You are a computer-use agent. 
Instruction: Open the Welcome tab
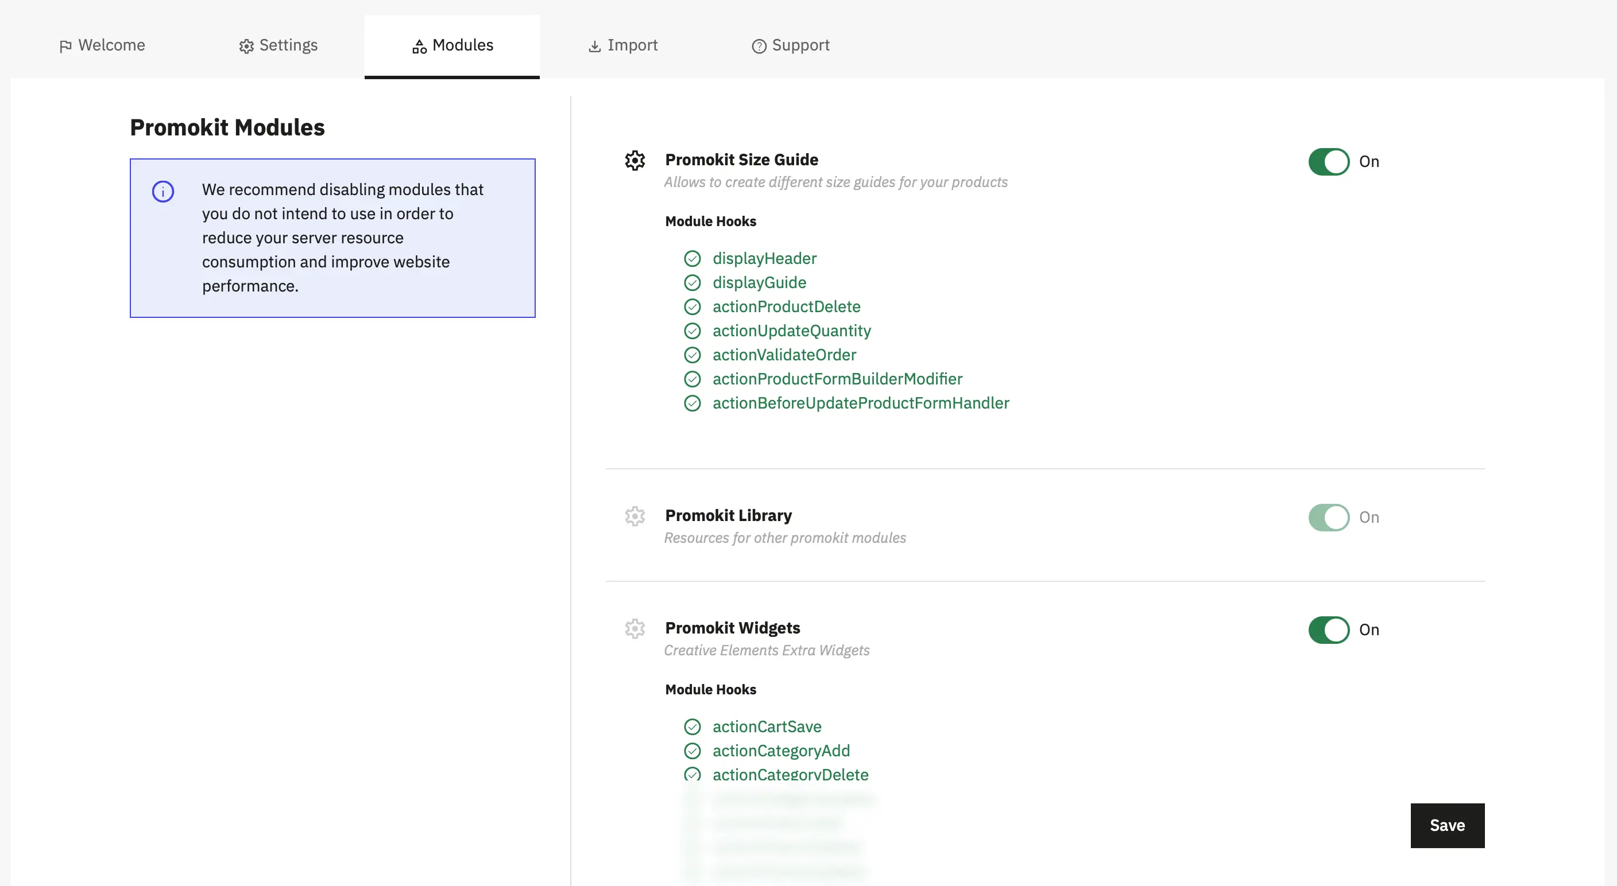pyautogui.click(x=102, y=45)
